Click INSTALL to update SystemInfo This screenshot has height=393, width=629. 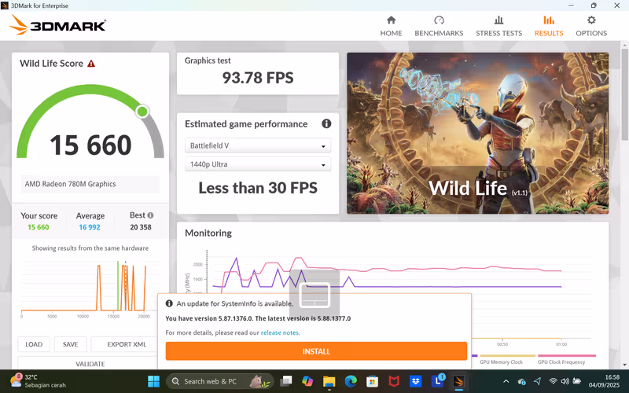[x=316, y=351]
